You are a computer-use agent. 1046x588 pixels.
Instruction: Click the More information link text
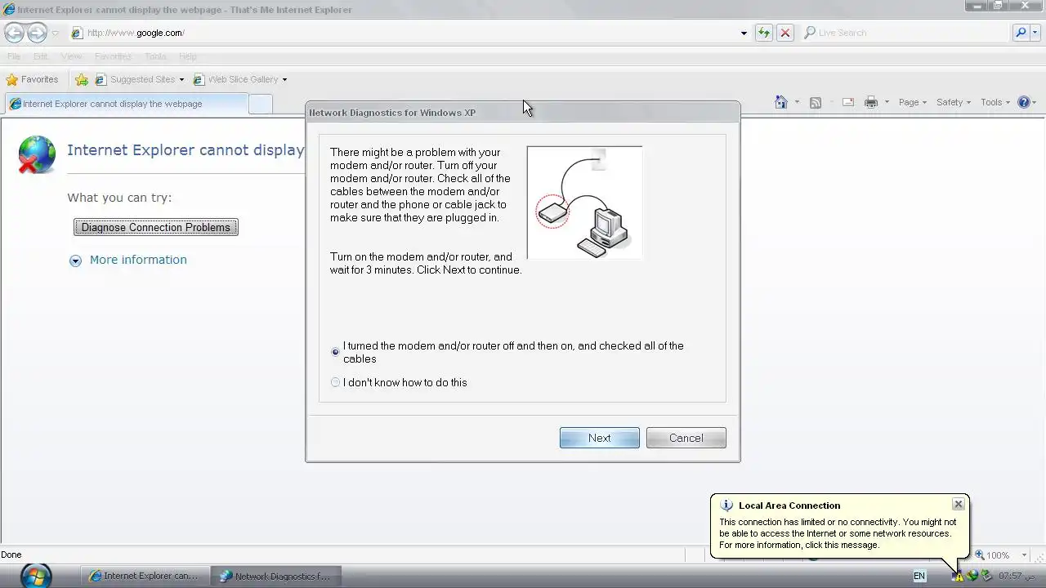[x=138, y=260]
